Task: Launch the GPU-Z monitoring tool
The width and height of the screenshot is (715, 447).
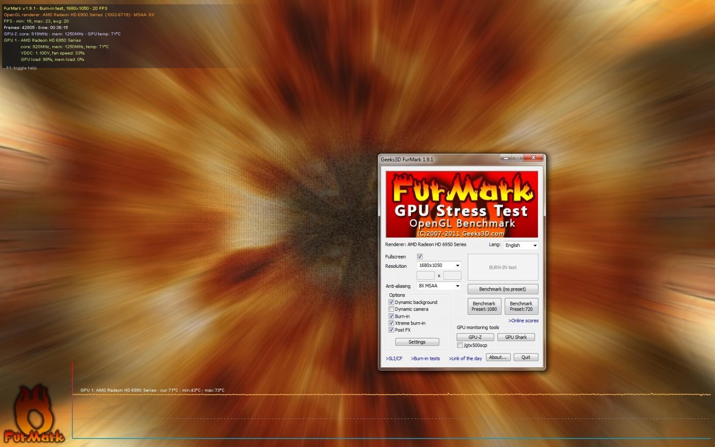Action: pos(475,337)
